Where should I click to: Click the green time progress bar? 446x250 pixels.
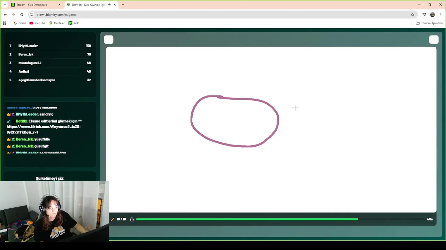247,219
